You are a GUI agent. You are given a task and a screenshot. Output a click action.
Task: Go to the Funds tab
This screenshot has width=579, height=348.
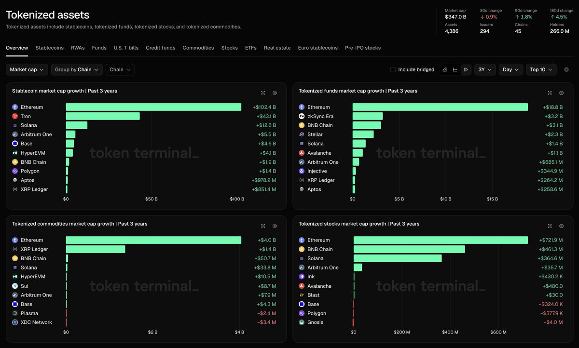click(x=99, y=48)
